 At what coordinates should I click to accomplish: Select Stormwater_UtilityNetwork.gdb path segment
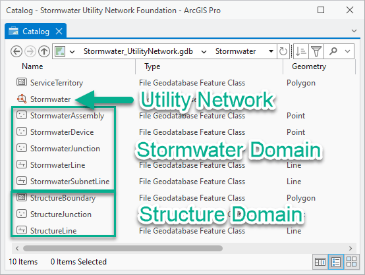[x=138, y=51]
